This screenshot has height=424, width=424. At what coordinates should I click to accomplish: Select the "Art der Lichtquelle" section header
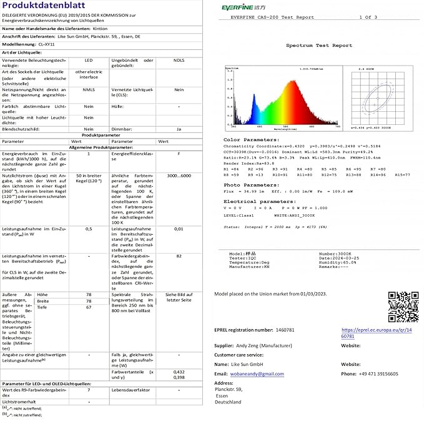tap(24, 53)
